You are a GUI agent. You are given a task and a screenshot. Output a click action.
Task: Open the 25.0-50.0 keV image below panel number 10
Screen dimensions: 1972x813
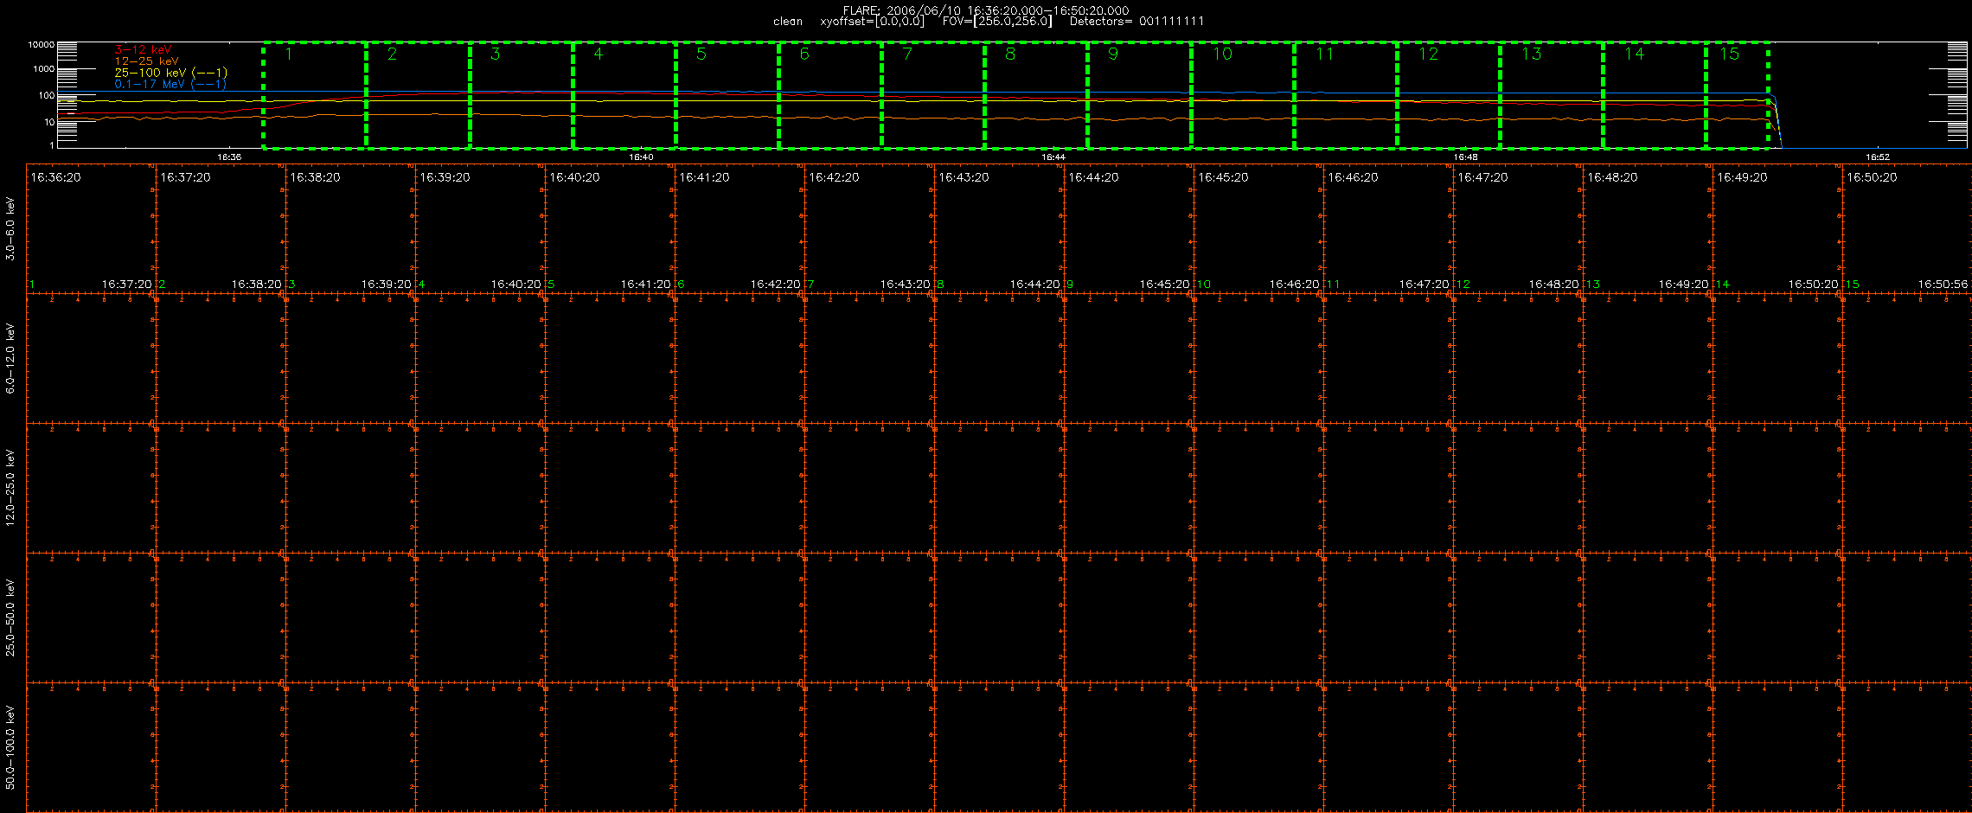[1258, 618]
